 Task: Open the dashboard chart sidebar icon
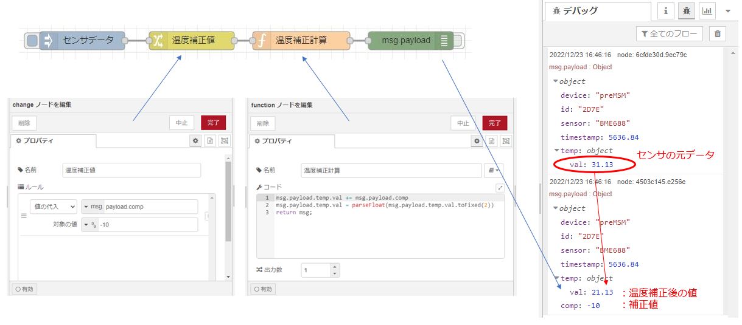click(x=707, y=11)
